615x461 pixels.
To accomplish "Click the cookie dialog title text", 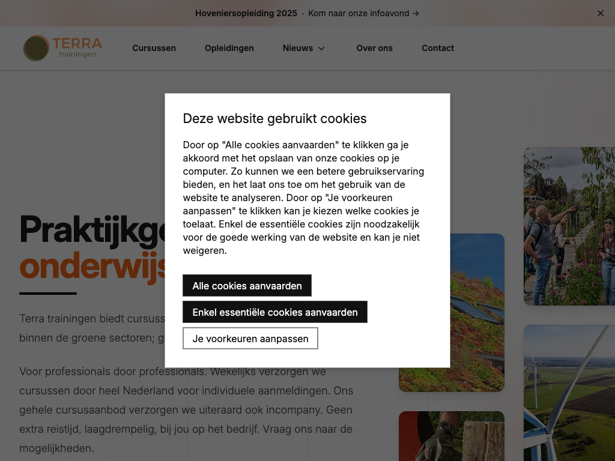I will (x=274, y=118).
